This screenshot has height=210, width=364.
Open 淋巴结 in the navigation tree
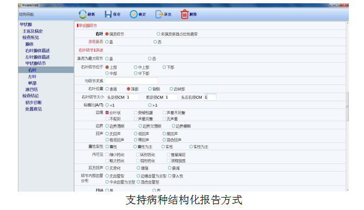(31, 89)
